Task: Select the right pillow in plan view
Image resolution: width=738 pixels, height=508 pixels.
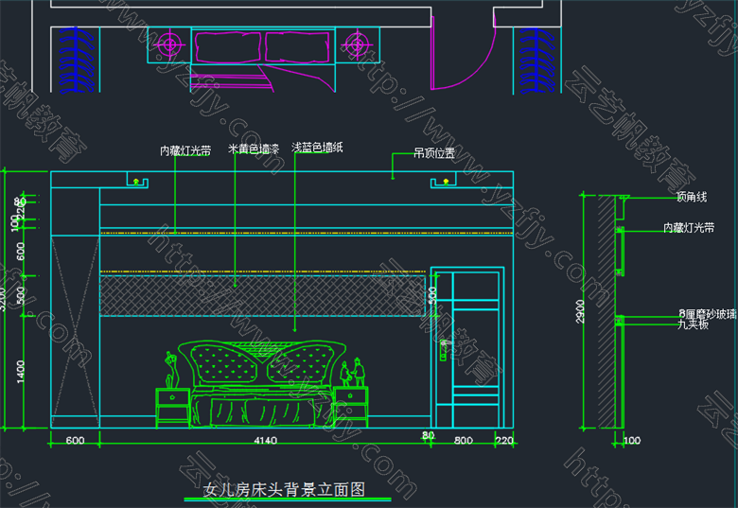Action: (x=297, y=47)
